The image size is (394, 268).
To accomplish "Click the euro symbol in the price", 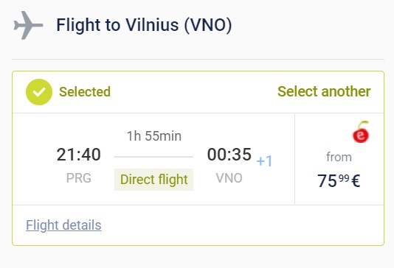I will tap(356, 181).
